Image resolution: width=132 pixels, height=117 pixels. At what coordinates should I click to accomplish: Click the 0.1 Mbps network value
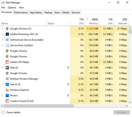point(122,29)
